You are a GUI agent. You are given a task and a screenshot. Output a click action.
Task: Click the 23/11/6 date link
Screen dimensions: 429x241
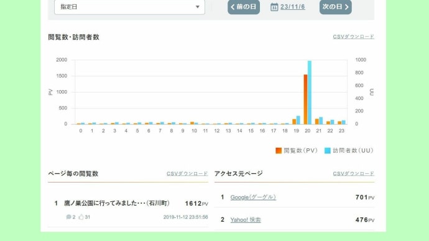click(x=292, y=7)
